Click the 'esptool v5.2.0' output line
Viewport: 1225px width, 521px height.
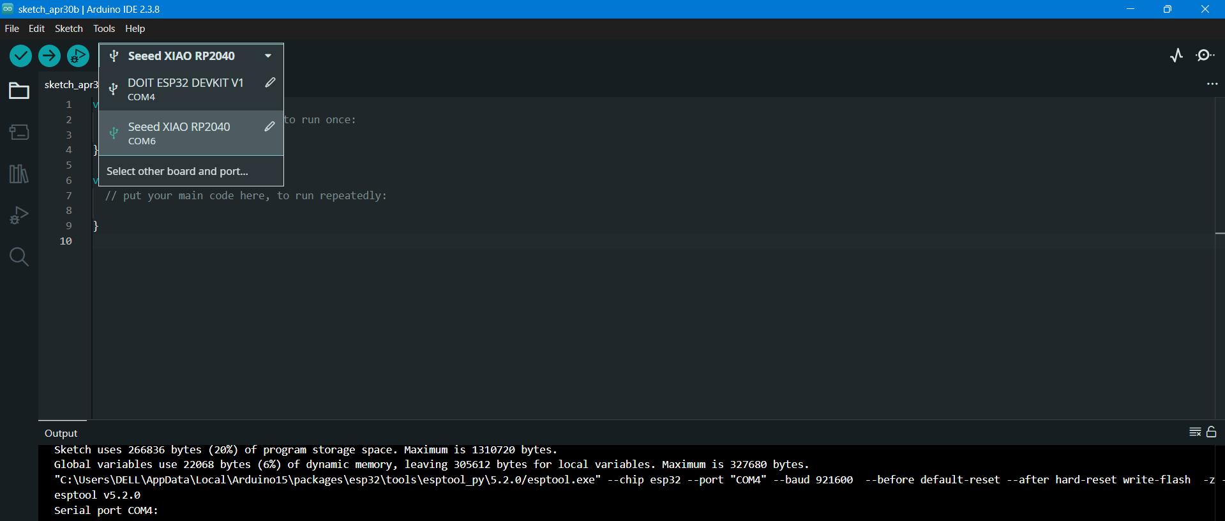point(97,495)
